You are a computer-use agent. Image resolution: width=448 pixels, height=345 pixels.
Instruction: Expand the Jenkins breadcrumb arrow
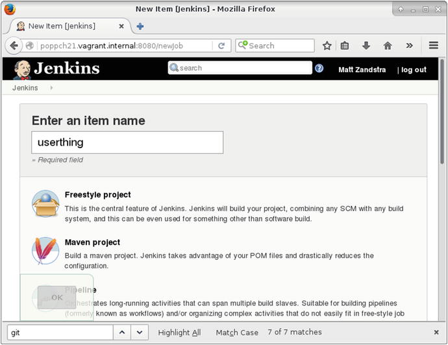click(51, 88)
